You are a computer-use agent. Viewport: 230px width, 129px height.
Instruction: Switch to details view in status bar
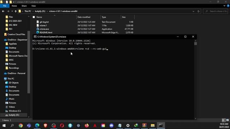point(223,120)
